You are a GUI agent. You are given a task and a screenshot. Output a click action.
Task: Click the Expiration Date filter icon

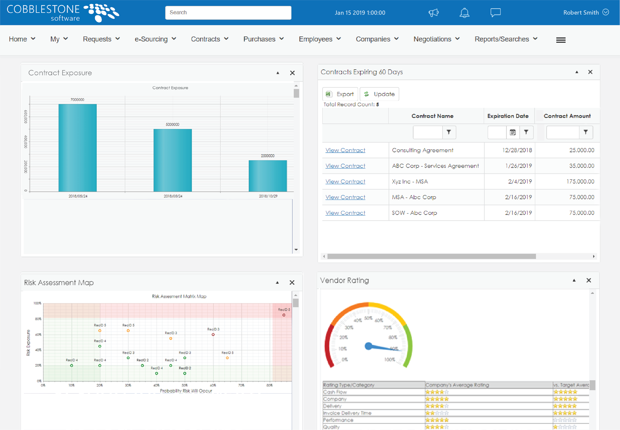click(x=526, y=132)
